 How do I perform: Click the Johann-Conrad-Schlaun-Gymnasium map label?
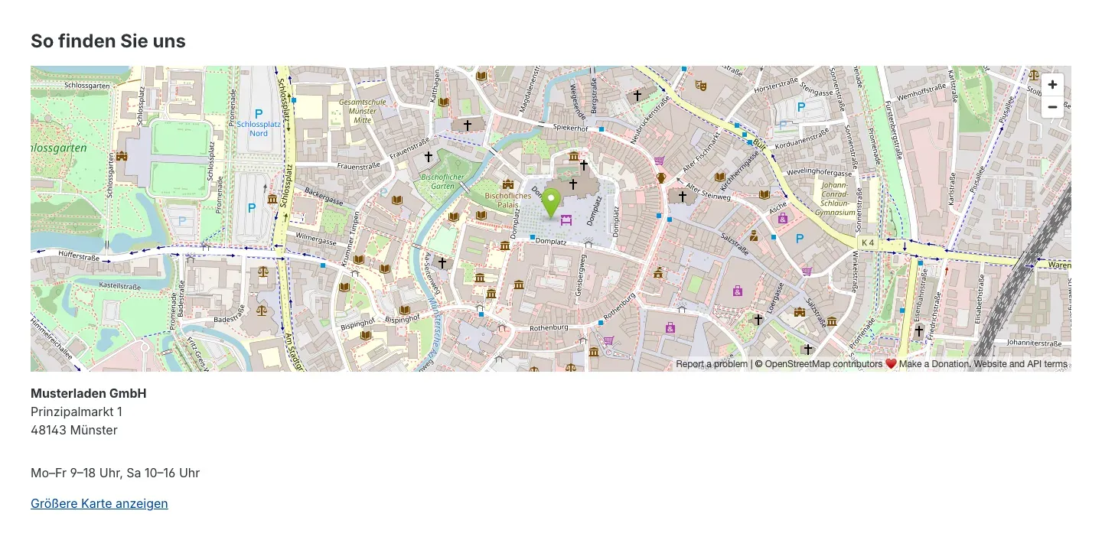coord(834,198)
